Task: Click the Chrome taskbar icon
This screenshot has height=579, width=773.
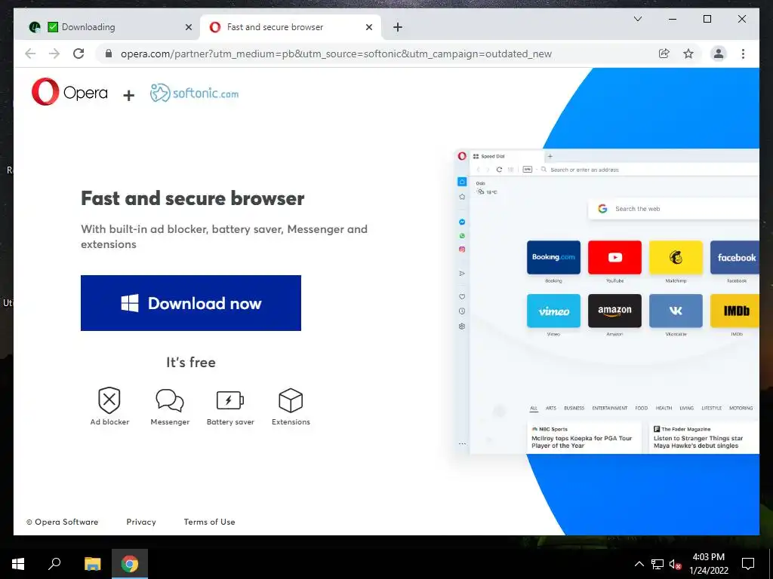Action: pos(130,564)
